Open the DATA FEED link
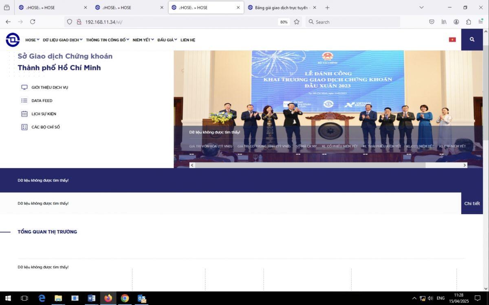Image resolution: width=489 pixels, height=305 pixels. tap(42, 100)
